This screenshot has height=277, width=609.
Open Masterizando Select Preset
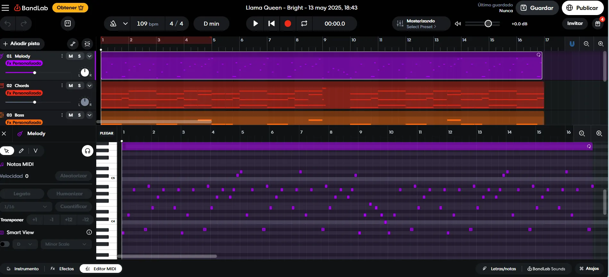(x=421, y=24)
